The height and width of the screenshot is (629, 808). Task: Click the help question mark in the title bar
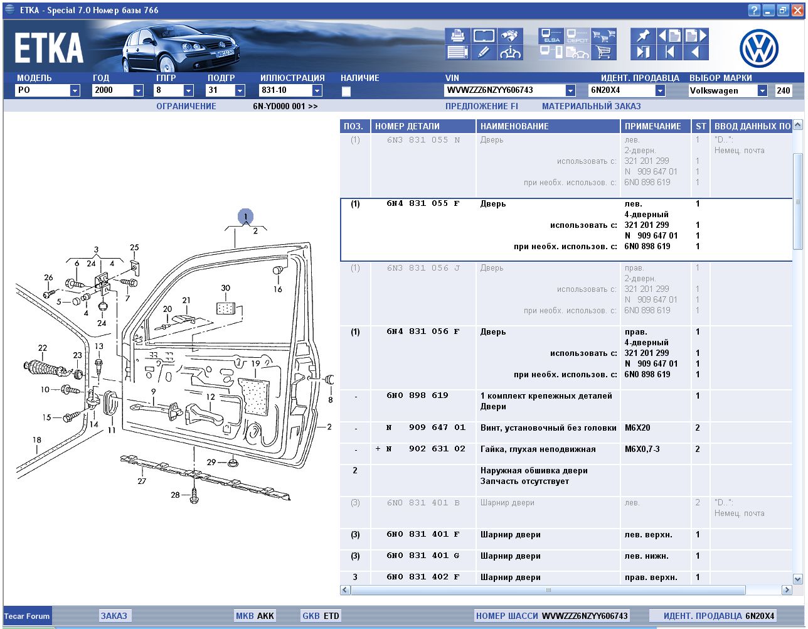[x=754, y=10]
